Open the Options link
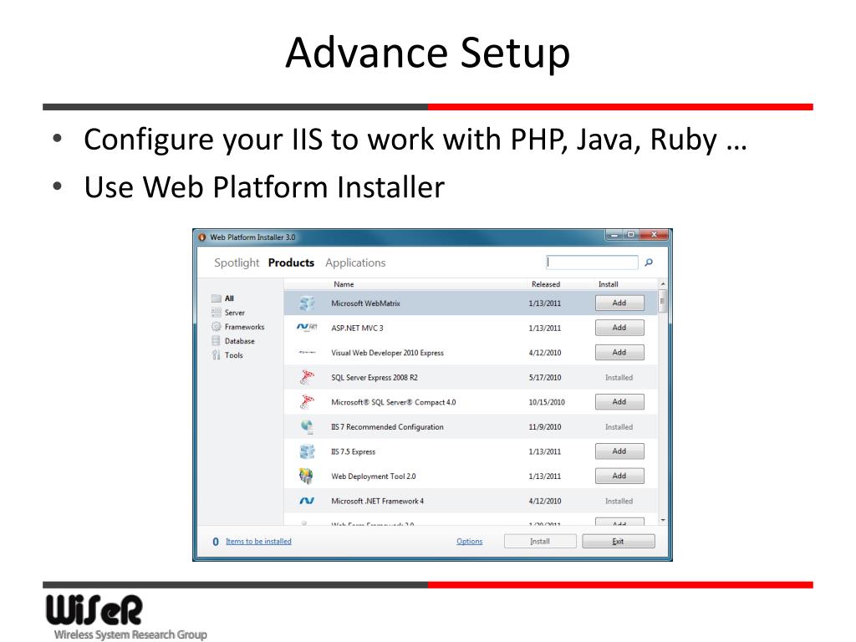Screen dimensions: 856x642 click(470, 541)
